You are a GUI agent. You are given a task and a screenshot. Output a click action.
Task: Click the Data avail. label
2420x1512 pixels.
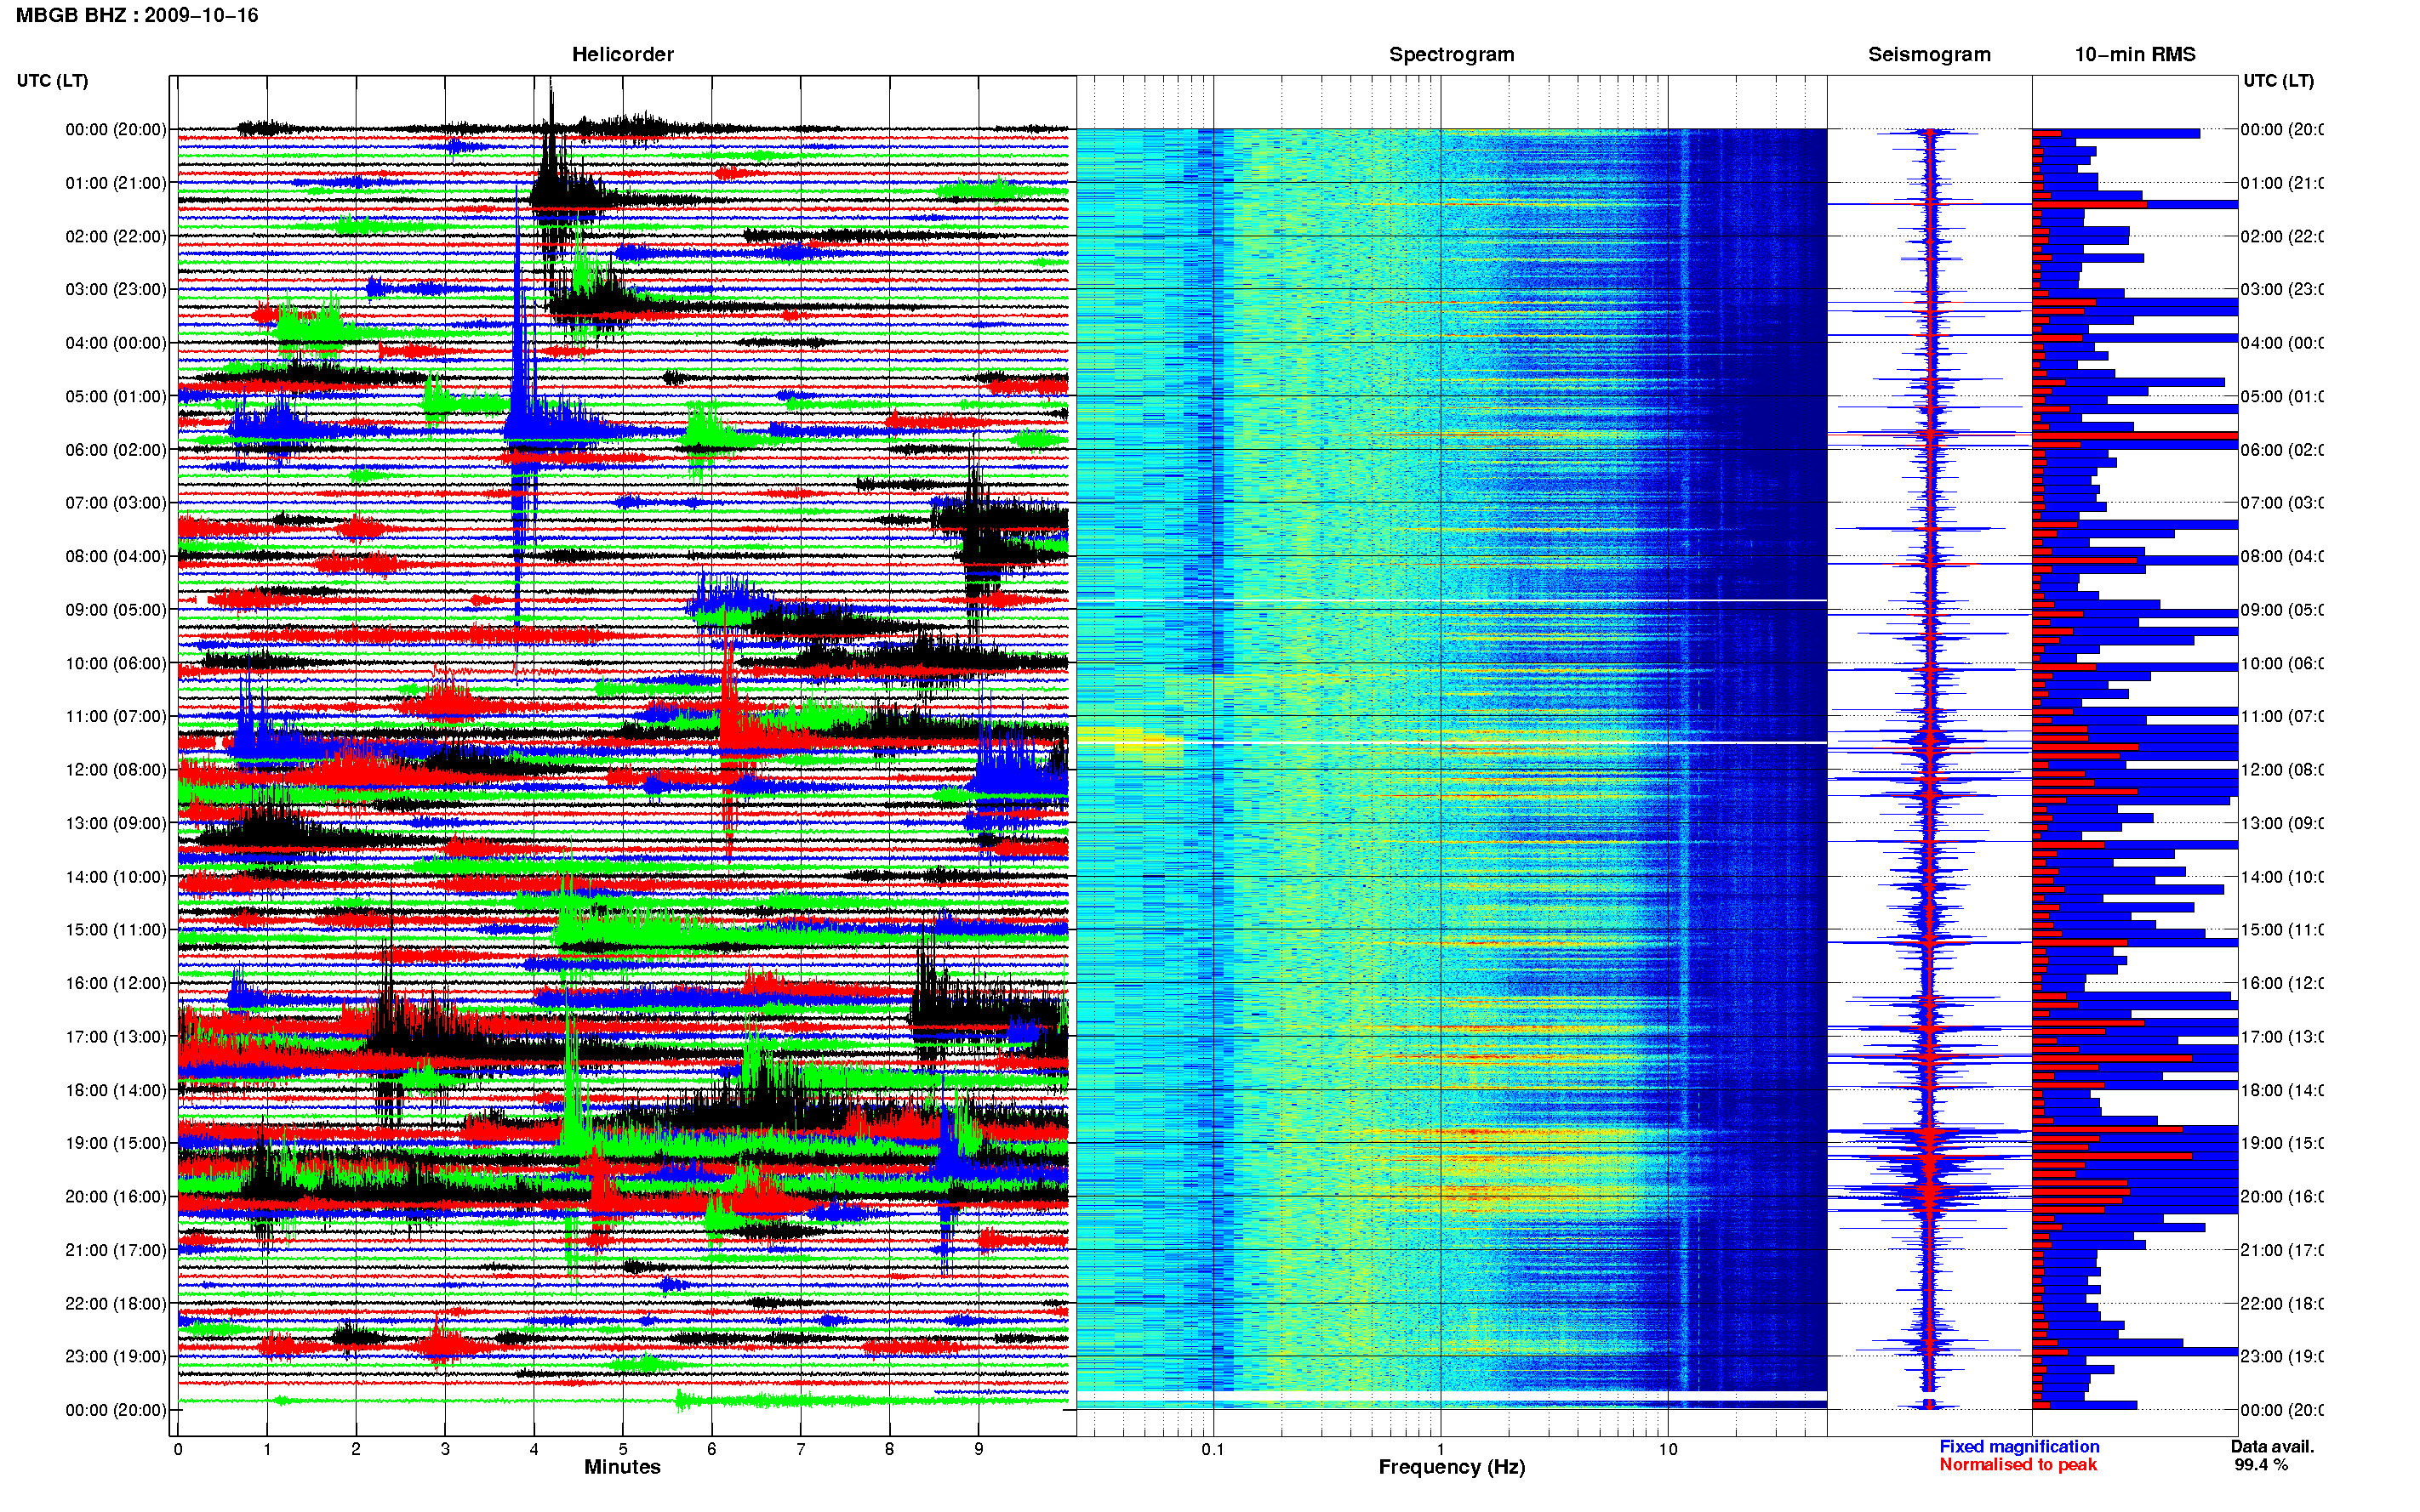click(2272, 1447)
